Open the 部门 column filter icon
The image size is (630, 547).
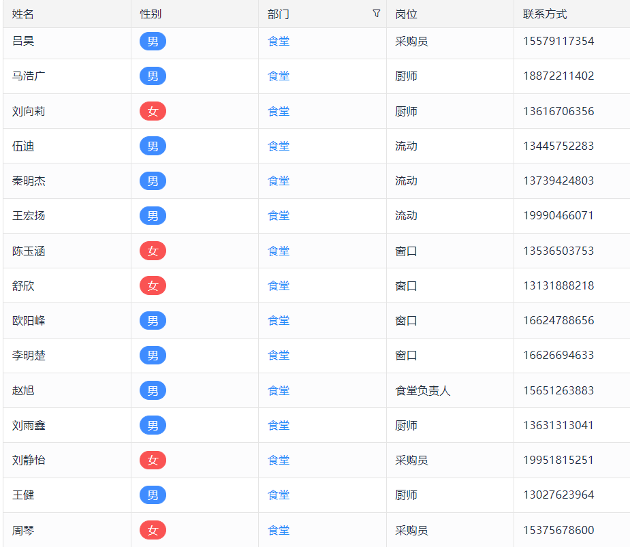(377, 14)
